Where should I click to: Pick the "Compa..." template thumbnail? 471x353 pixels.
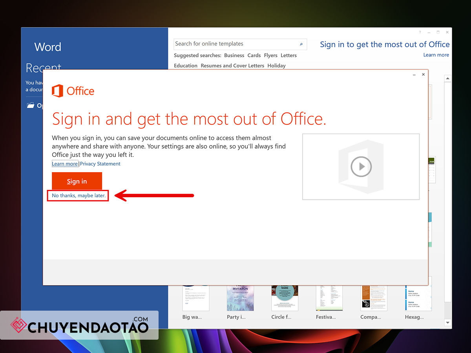click(374, 298)
